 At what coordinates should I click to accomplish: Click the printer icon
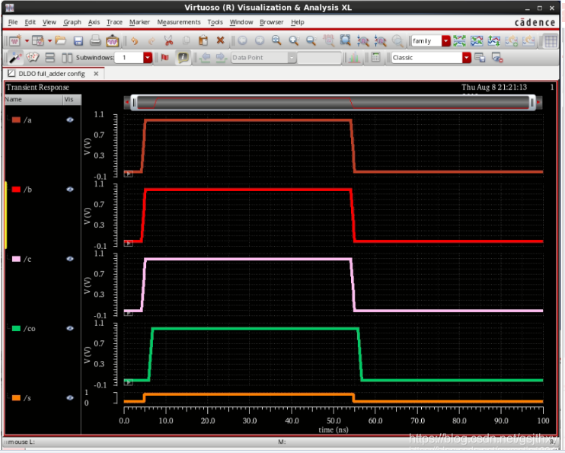click(95, 40)
